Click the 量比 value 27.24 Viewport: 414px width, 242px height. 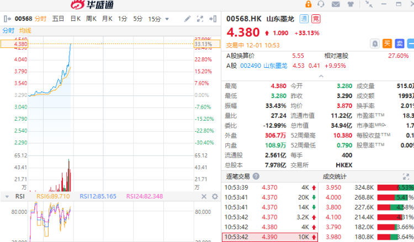coord(279,116)
